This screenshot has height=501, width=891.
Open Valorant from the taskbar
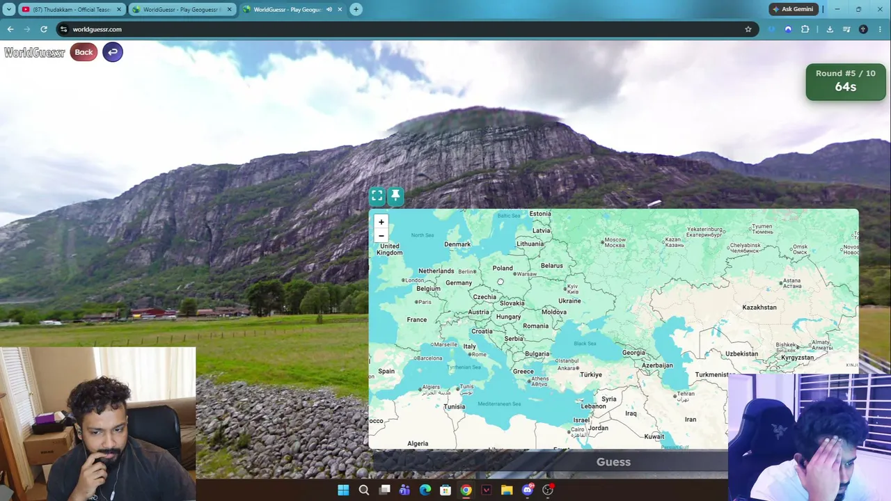(x=487, y=490)
